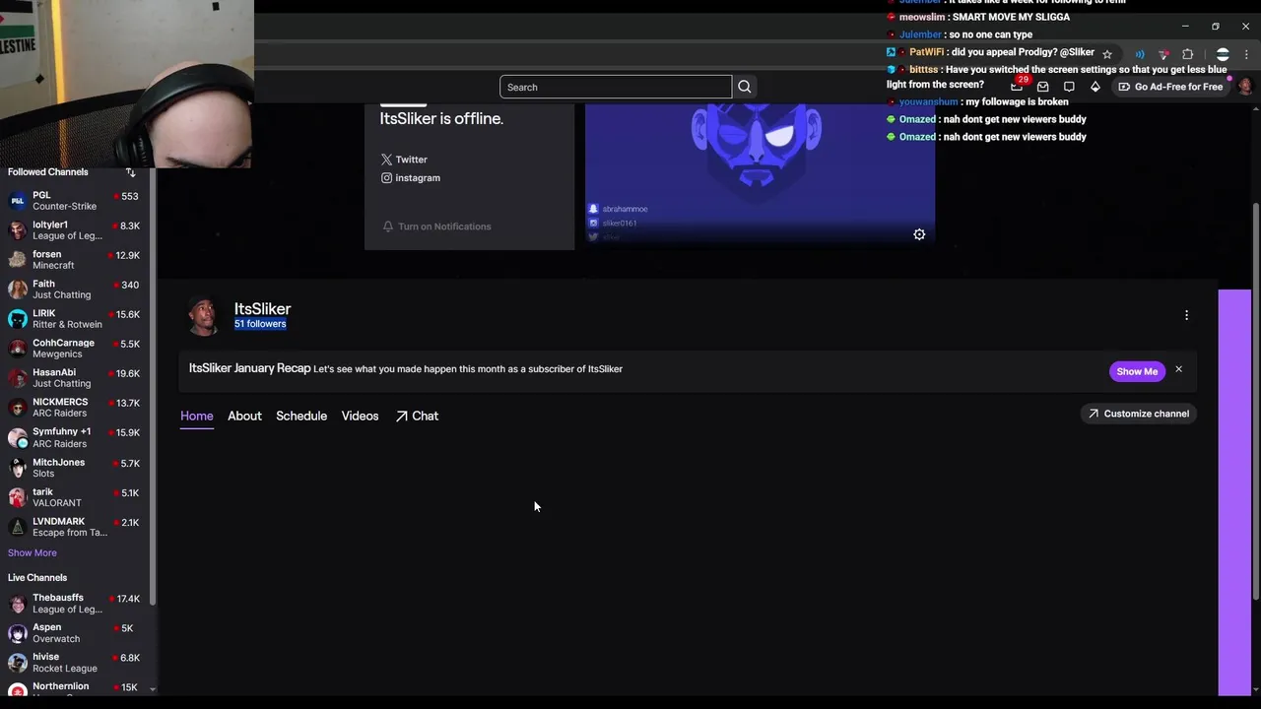Open the video player settings gear

click(919, 234)
